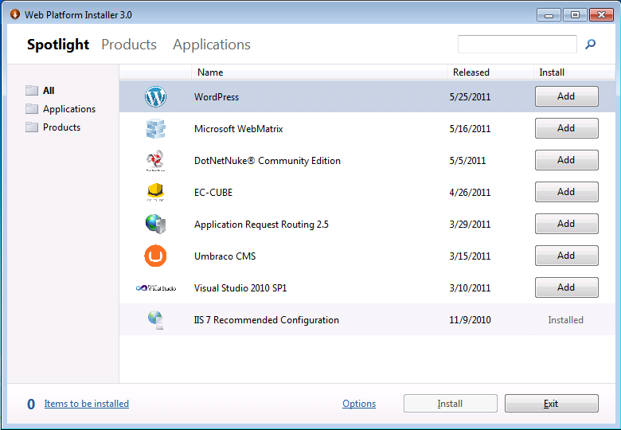This screenshot has width=621, height=430.
Task: Select the WordPress row name
Action: coord(217,97)
